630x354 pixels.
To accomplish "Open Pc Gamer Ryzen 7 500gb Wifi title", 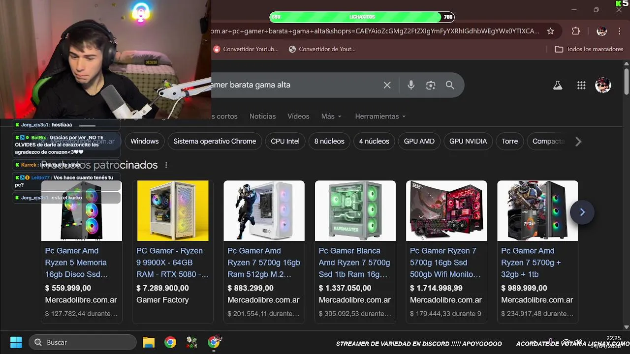I will 445,263.
